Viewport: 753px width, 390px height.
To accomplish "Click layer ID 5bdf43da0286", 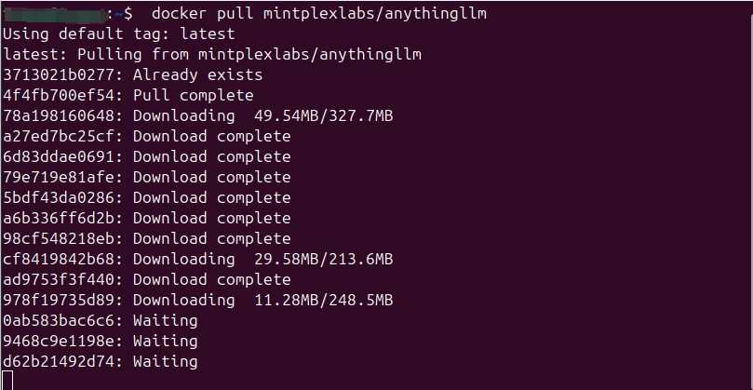I will click(61, 198).
